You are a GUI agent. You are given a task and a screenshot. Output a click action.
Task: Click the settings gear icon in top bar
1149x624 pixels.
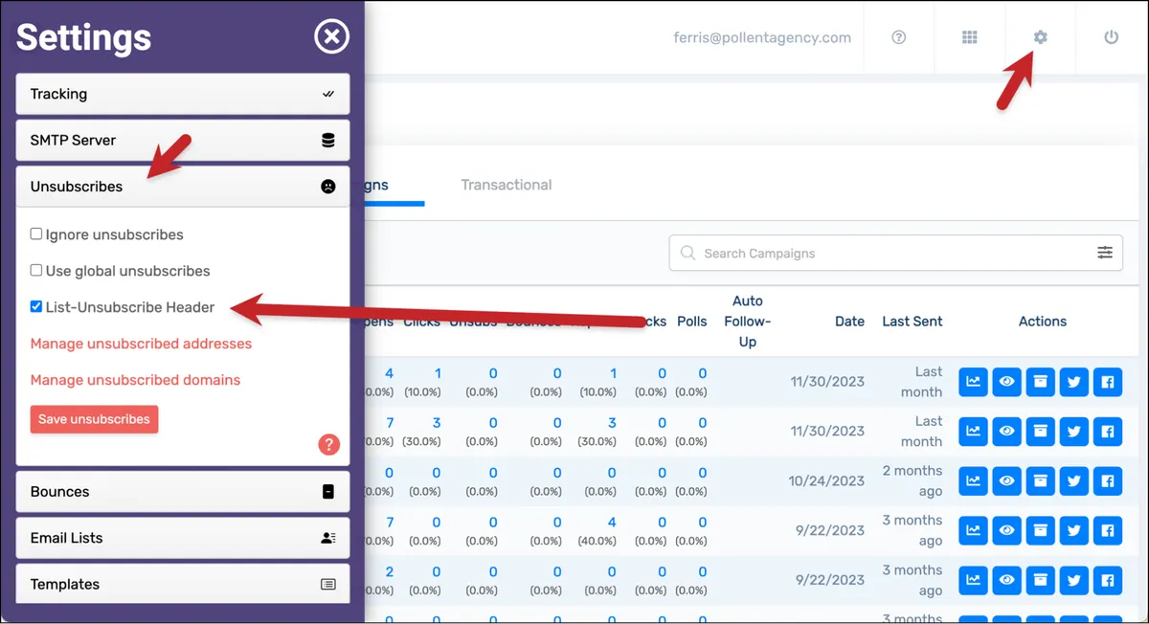click(1040, 37)
